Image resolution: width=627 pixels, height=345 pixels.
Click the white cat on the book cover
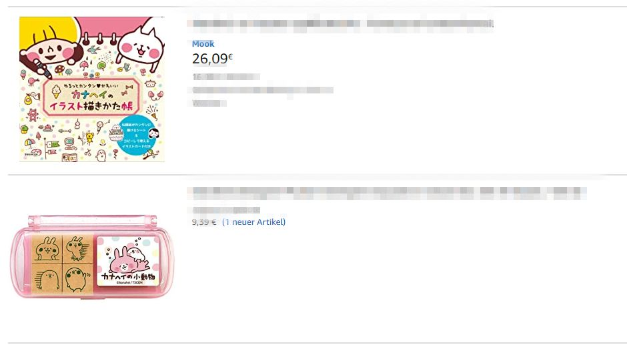point(139,43)
